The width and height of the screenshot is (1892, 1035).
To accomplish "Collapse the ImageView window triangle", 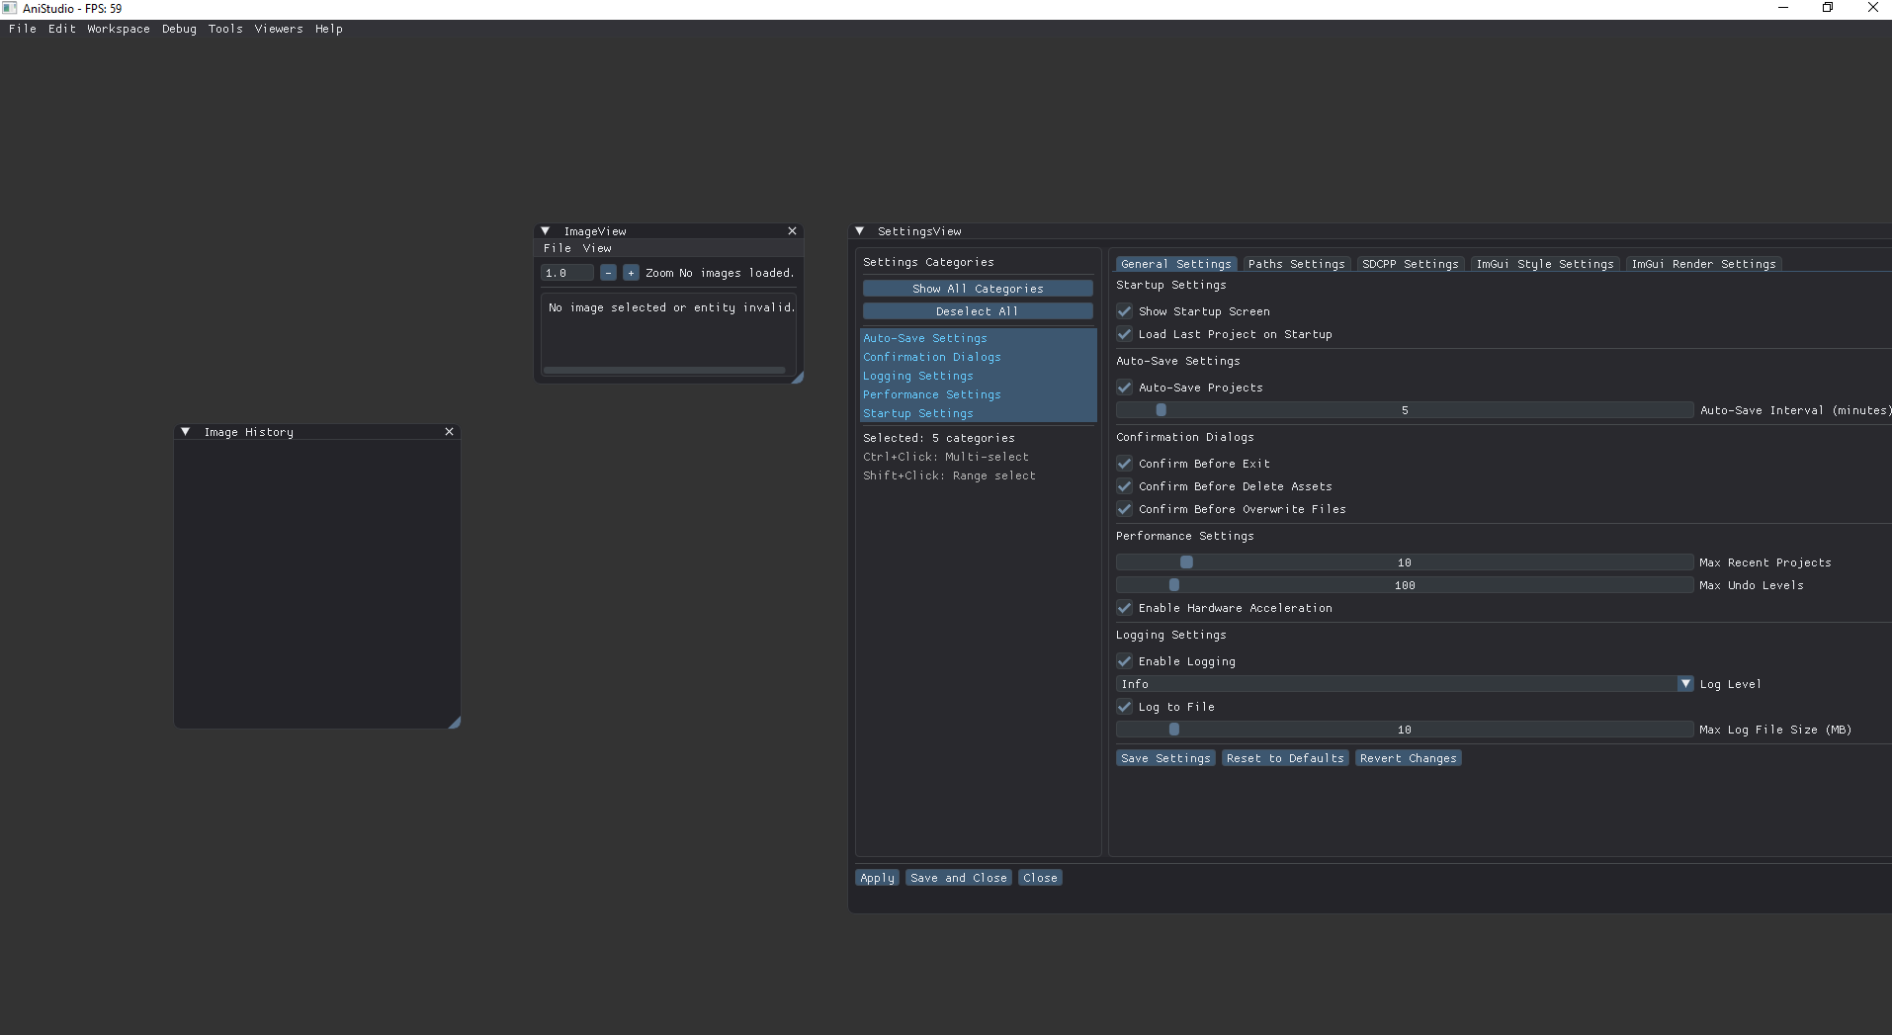I will pyautogui.click(x=546, y=231).
